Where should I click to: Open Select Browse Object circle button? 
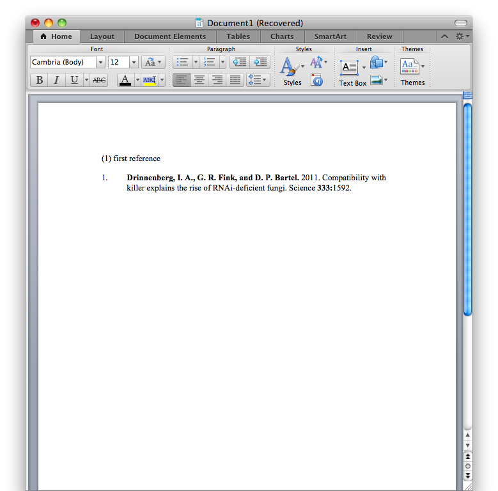467,466
